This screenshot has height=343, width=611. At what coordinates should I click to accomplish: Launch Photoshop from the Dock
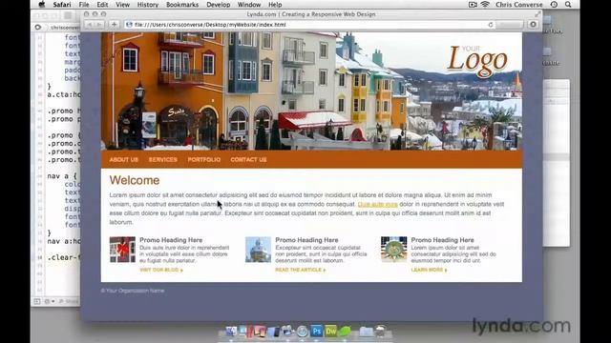pyautogui.click(x=316, y=332)
